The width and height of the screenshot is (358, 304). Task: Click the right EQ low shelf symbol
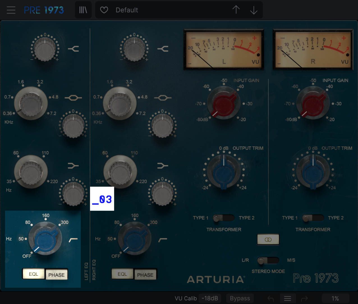(x=162, y=166)
